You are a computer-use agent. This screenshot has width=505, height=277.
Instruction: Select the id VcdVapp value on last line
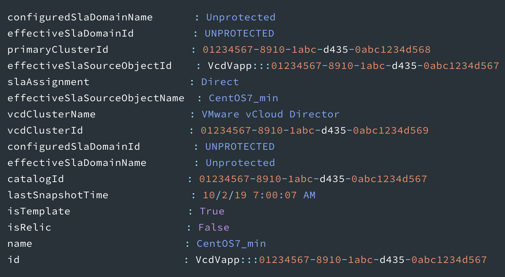tap(341, 260)
